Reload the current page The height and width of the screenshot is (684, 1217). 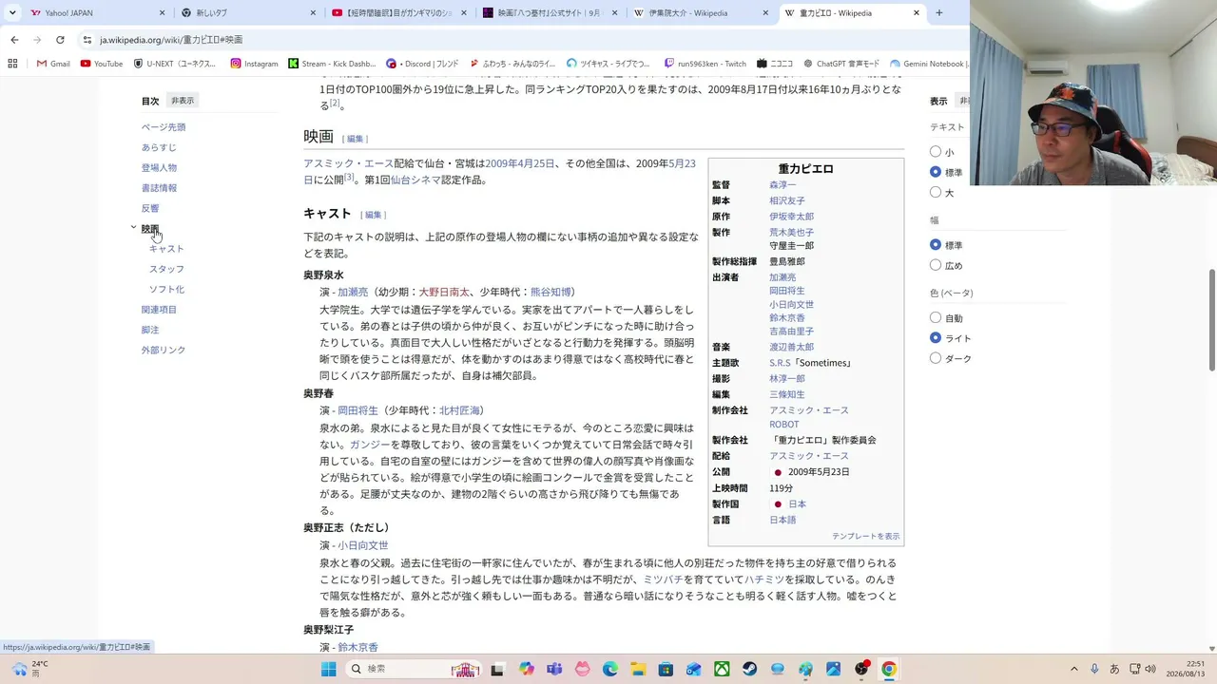point(60,40)
